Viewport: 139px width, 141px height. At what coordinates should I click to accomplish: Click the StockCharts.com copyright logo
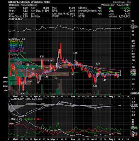point(122,2)
